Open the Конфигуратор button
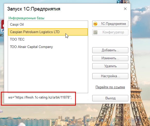This screenshot has width=150, height=126. [x=110, y=32]
